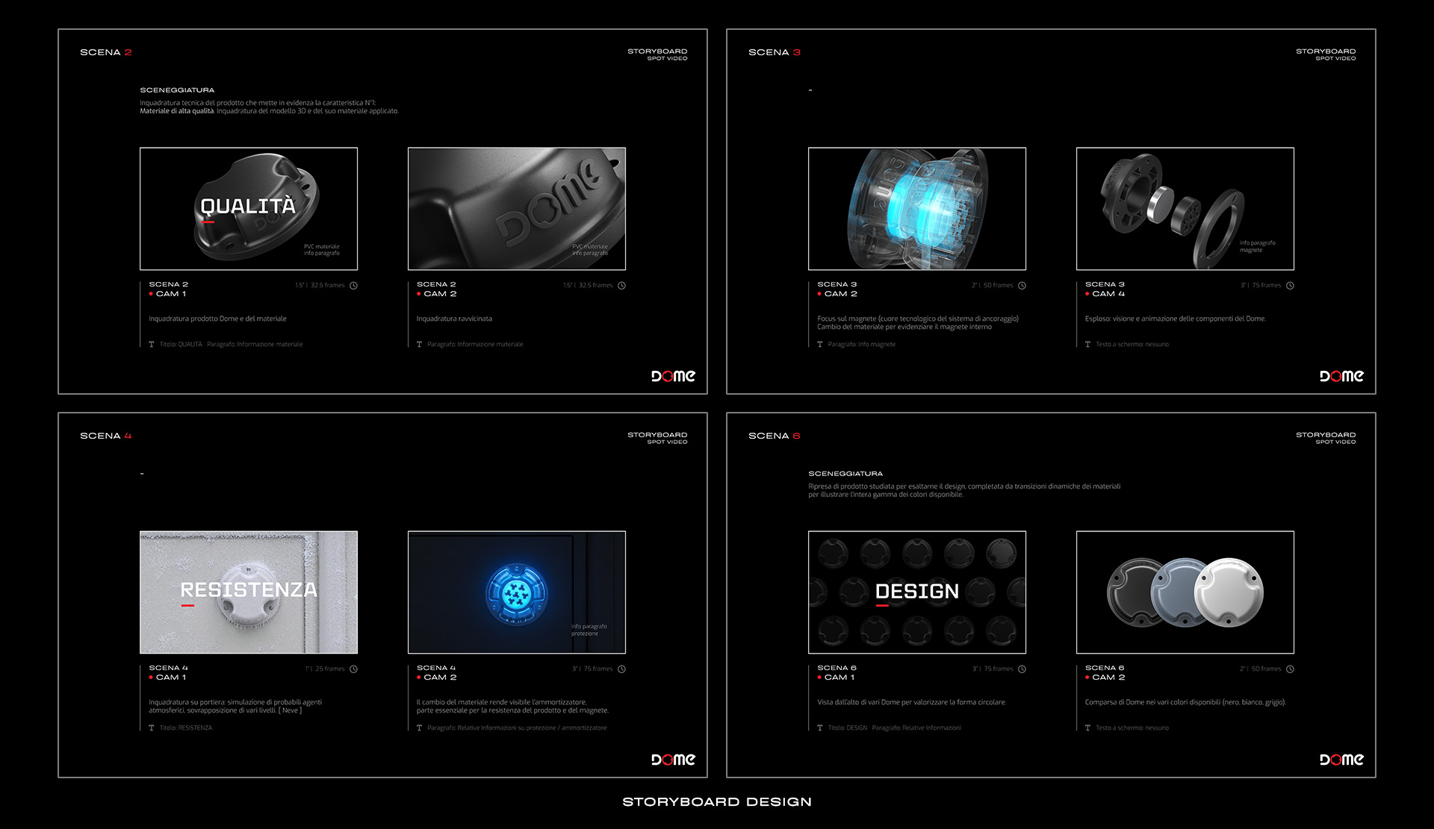
Task: Open the DESIGN grid frame
Action: coord(917,592)
